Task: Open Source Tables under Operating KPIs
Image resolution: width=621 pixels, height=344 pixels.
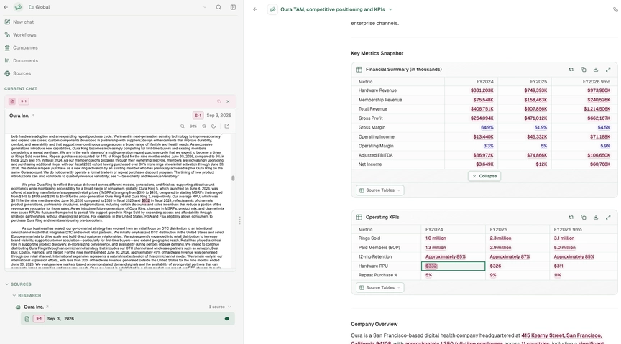Action: pyautogui.click(x=379, y=288)
